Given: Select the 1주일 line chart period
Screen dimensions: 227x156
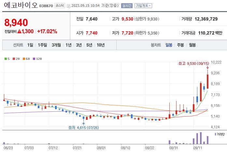Looking at the screenshot, I should [42, 45].
